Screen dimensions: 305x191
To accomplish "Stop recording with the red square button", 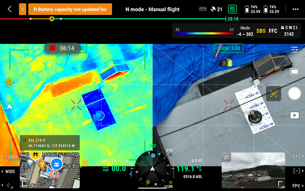I will tap(52, 48).
